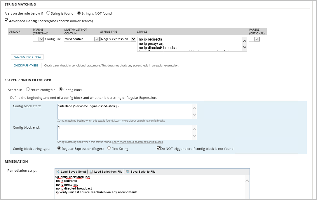Open 'Learn more' link under Config block end
The width and height of the screenshot is (317, 200).
click(x=137, y=142)
